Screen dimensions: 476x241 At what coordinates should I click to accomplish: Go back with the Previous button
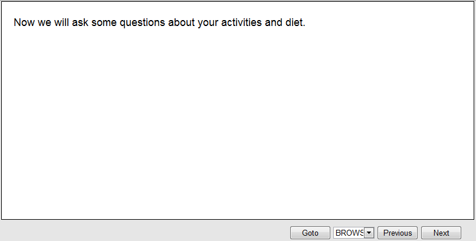click(x=398, y=233)
